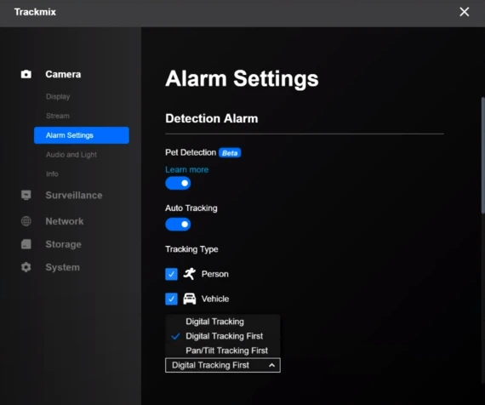Open System via gear icon
Viewport: 485px width, 405px height.
[26, 267]
